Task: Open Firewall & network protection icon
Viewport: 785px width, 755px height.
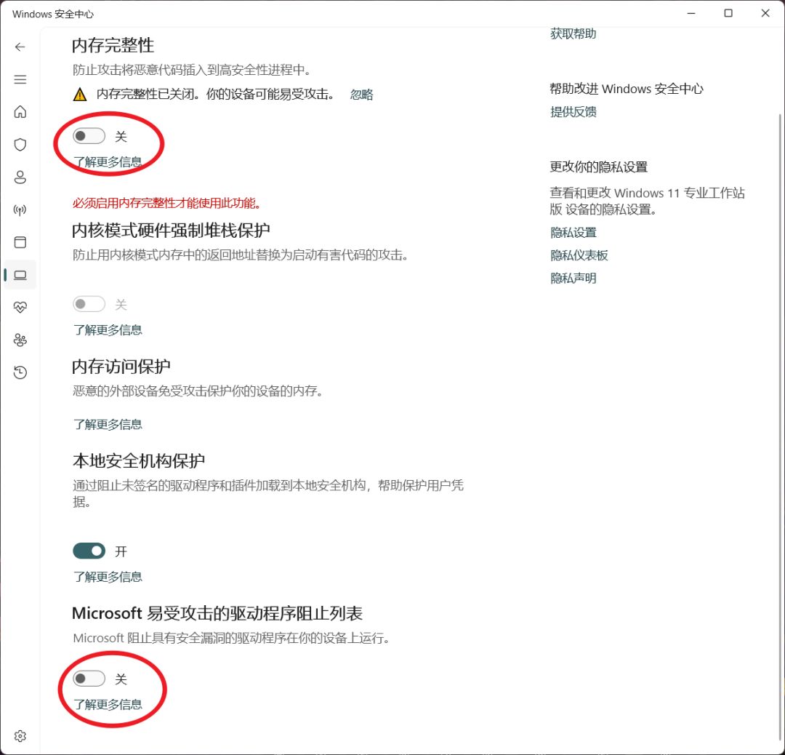Action: [x=20, y=209]
